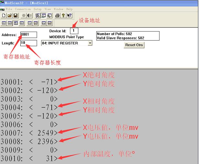The image size is (199, 164).
Task: Select the binary display format icon
Action: pos(4,23)
